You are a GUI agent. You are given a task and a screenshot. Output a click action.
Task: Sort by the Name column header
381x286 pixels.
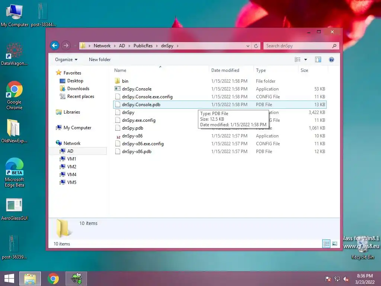pyautogui.click(x=160, y=70)
